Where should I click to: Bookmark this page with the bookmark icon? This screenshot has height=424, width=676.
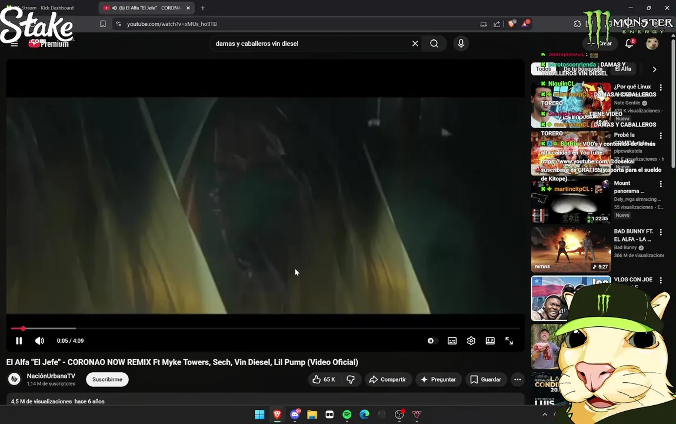102,24
